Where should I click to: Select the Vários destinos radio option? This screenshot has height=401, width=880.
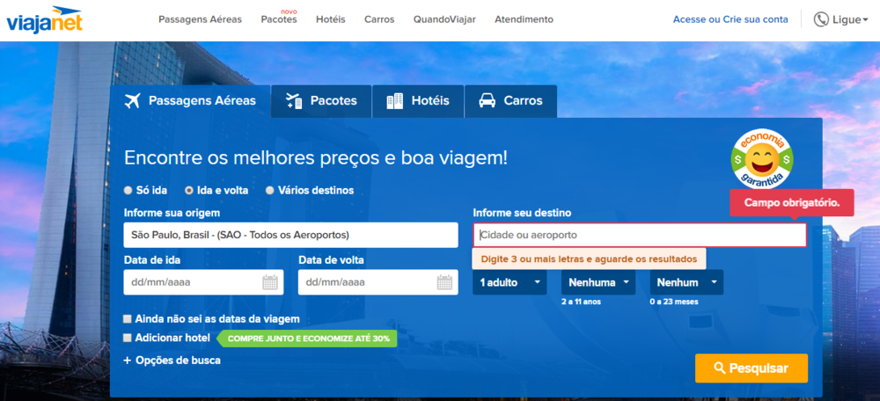coord(270,190)
